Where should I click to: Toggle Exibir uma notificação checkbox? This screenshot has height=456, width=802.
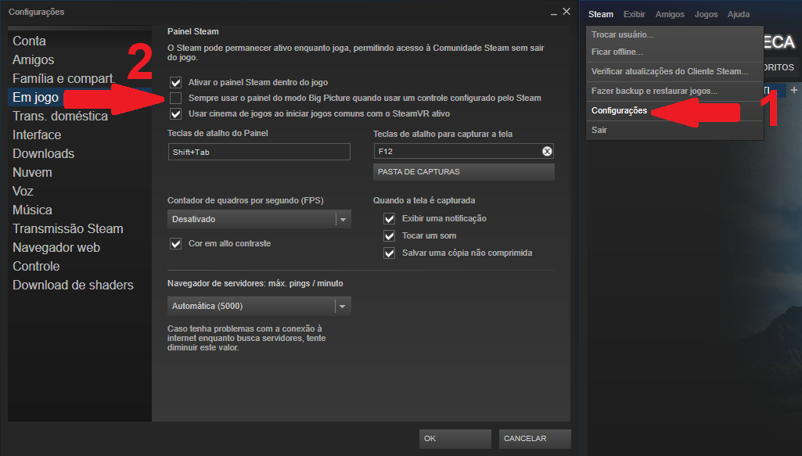pyautogui.click(x=389, y=219)
